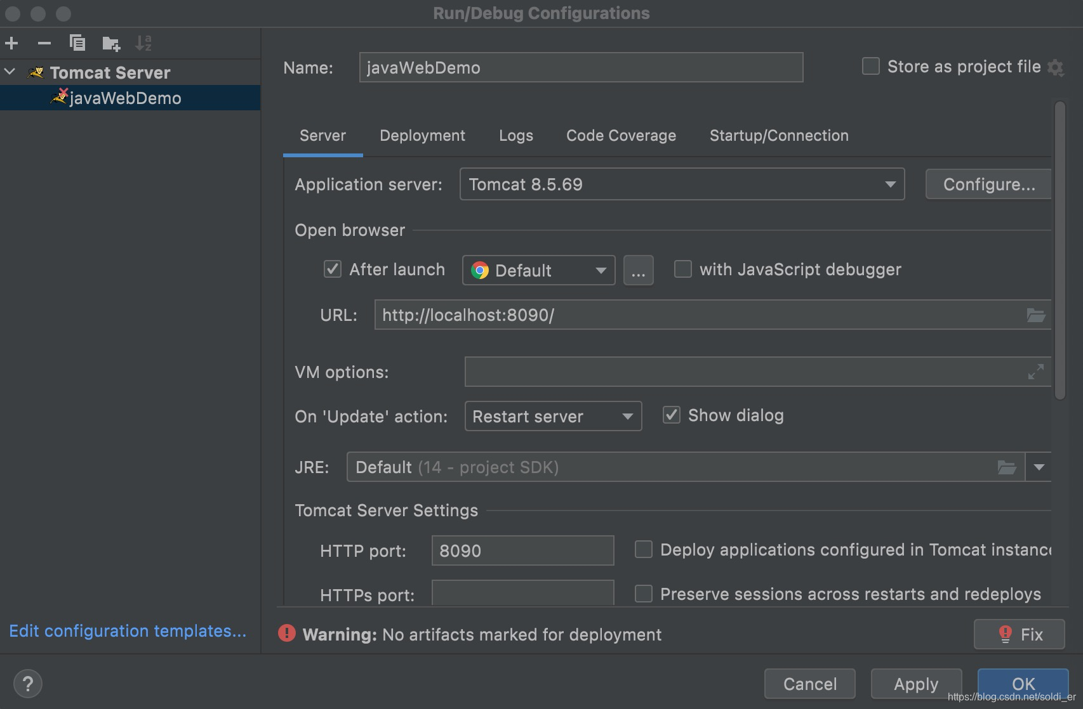Click the Warning: No artifacts message text
The width and height of the screenshot is (1083, 709).
point(482,634)
